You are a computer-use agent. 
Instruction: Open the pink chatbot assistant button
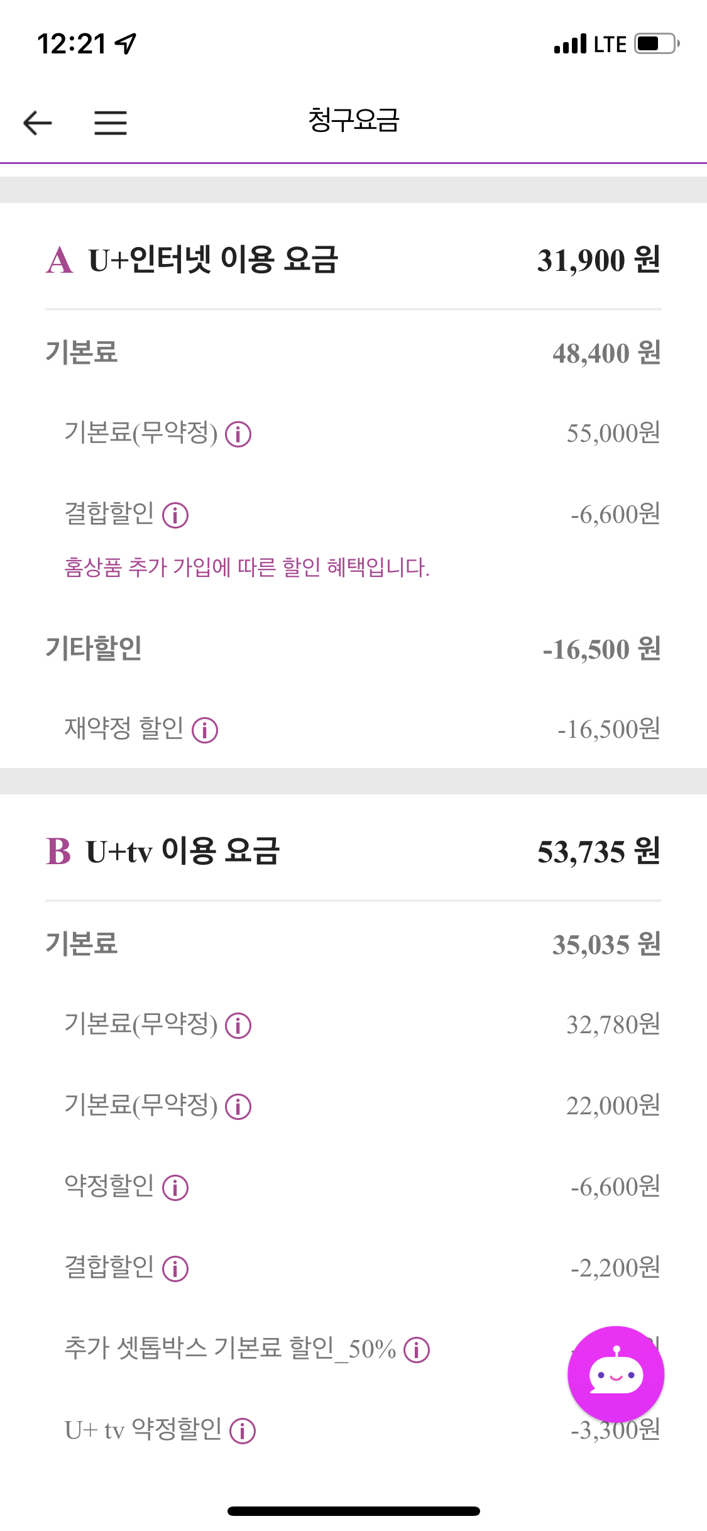click(x=615, y=1375)
